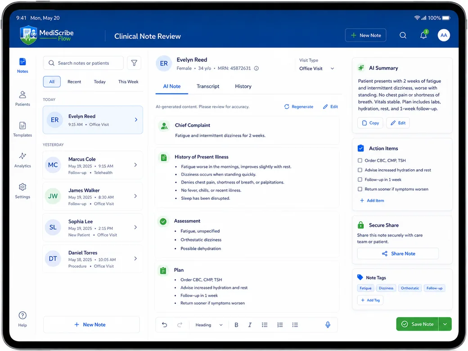
Task: Click the checklist icon after numbered list
Action: coord(295,325)
